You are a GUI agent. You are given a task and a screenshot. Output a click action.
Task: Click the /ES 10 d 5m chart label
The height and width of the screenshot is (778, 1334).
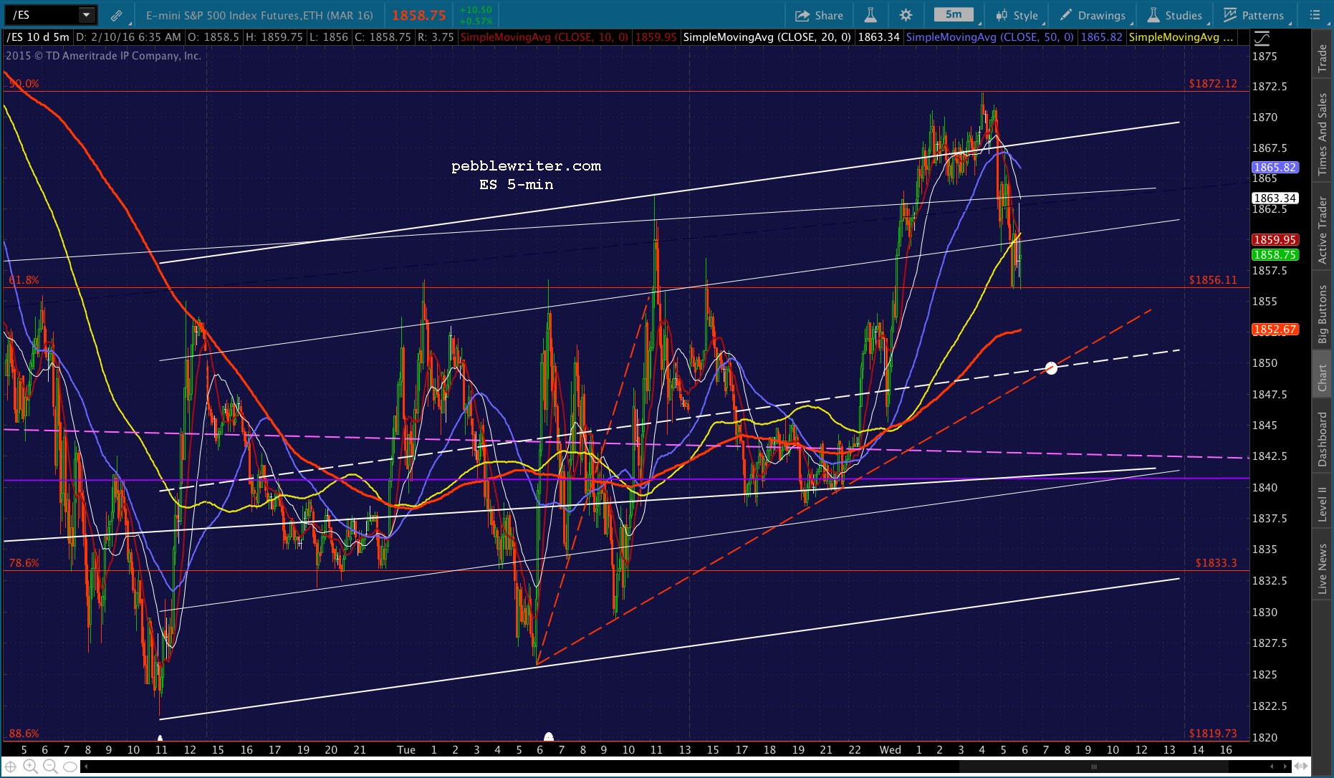(x=38, y=37)
